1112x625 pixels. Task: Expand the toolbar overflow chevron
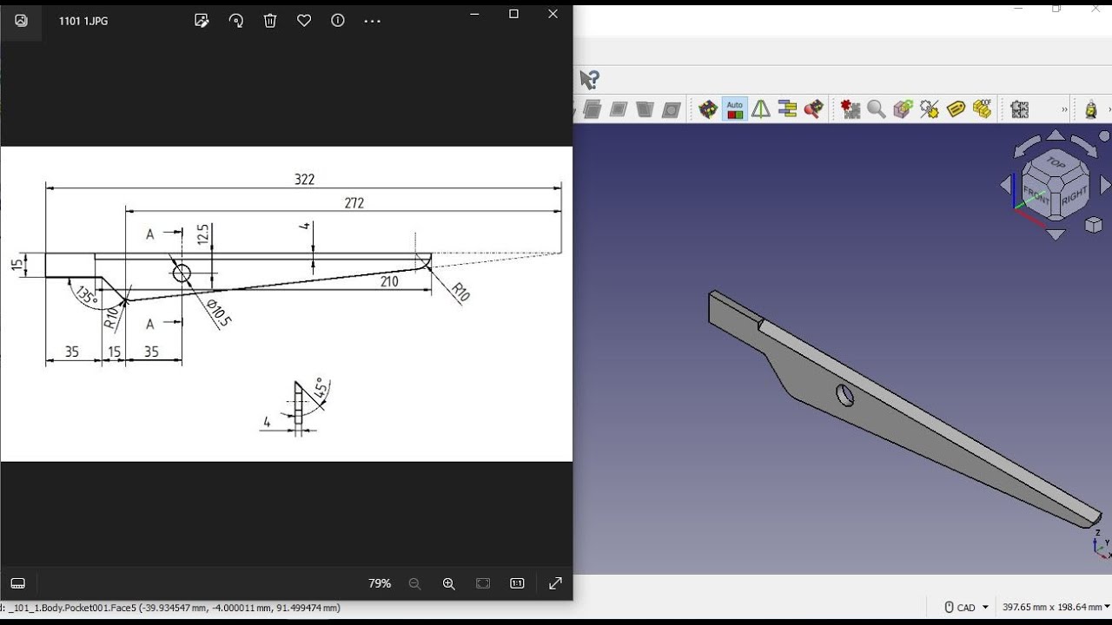tap(1064, 109)
